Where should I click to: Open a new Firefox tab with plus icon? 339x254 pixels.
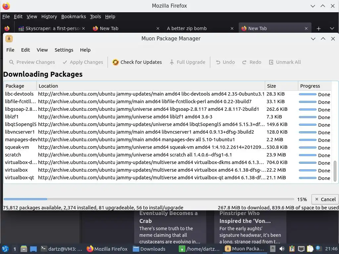pyautogui.click(x=318, y=28)
